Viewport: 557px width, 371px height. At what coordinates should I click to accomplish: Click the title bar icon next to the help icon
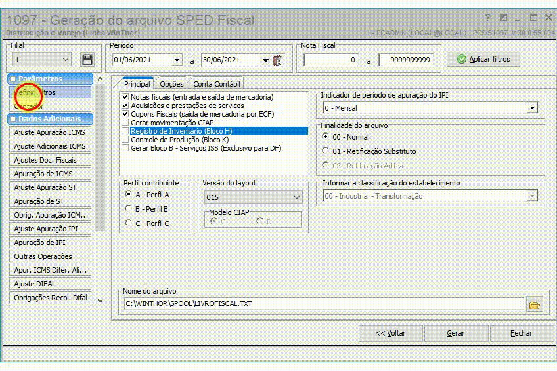(x=503, y=17)
